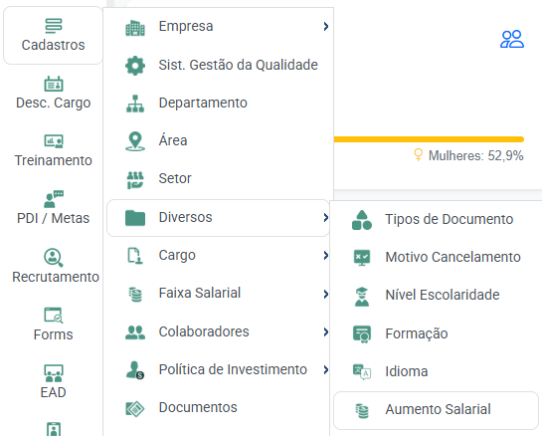This screenshot has height=436, width=542.
Task: Open the PDI / Metas module icon
Action: pyautogui.click(x=54, y=199)
